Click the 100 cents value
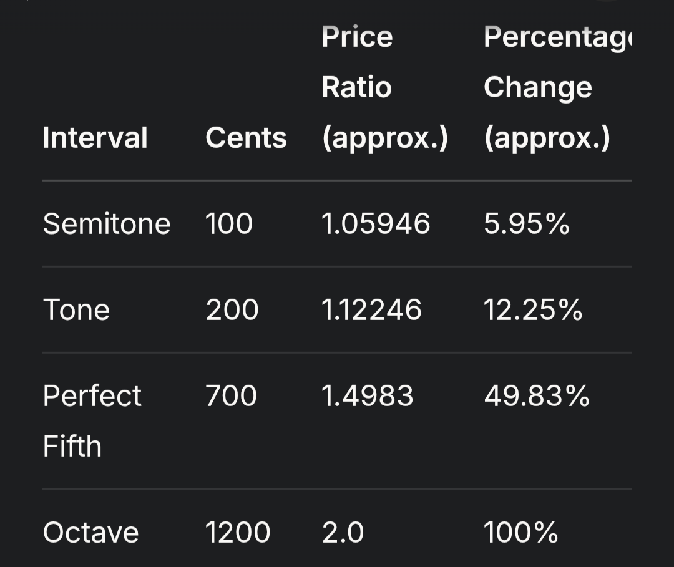The image size is (674, 567). (229, 224)
